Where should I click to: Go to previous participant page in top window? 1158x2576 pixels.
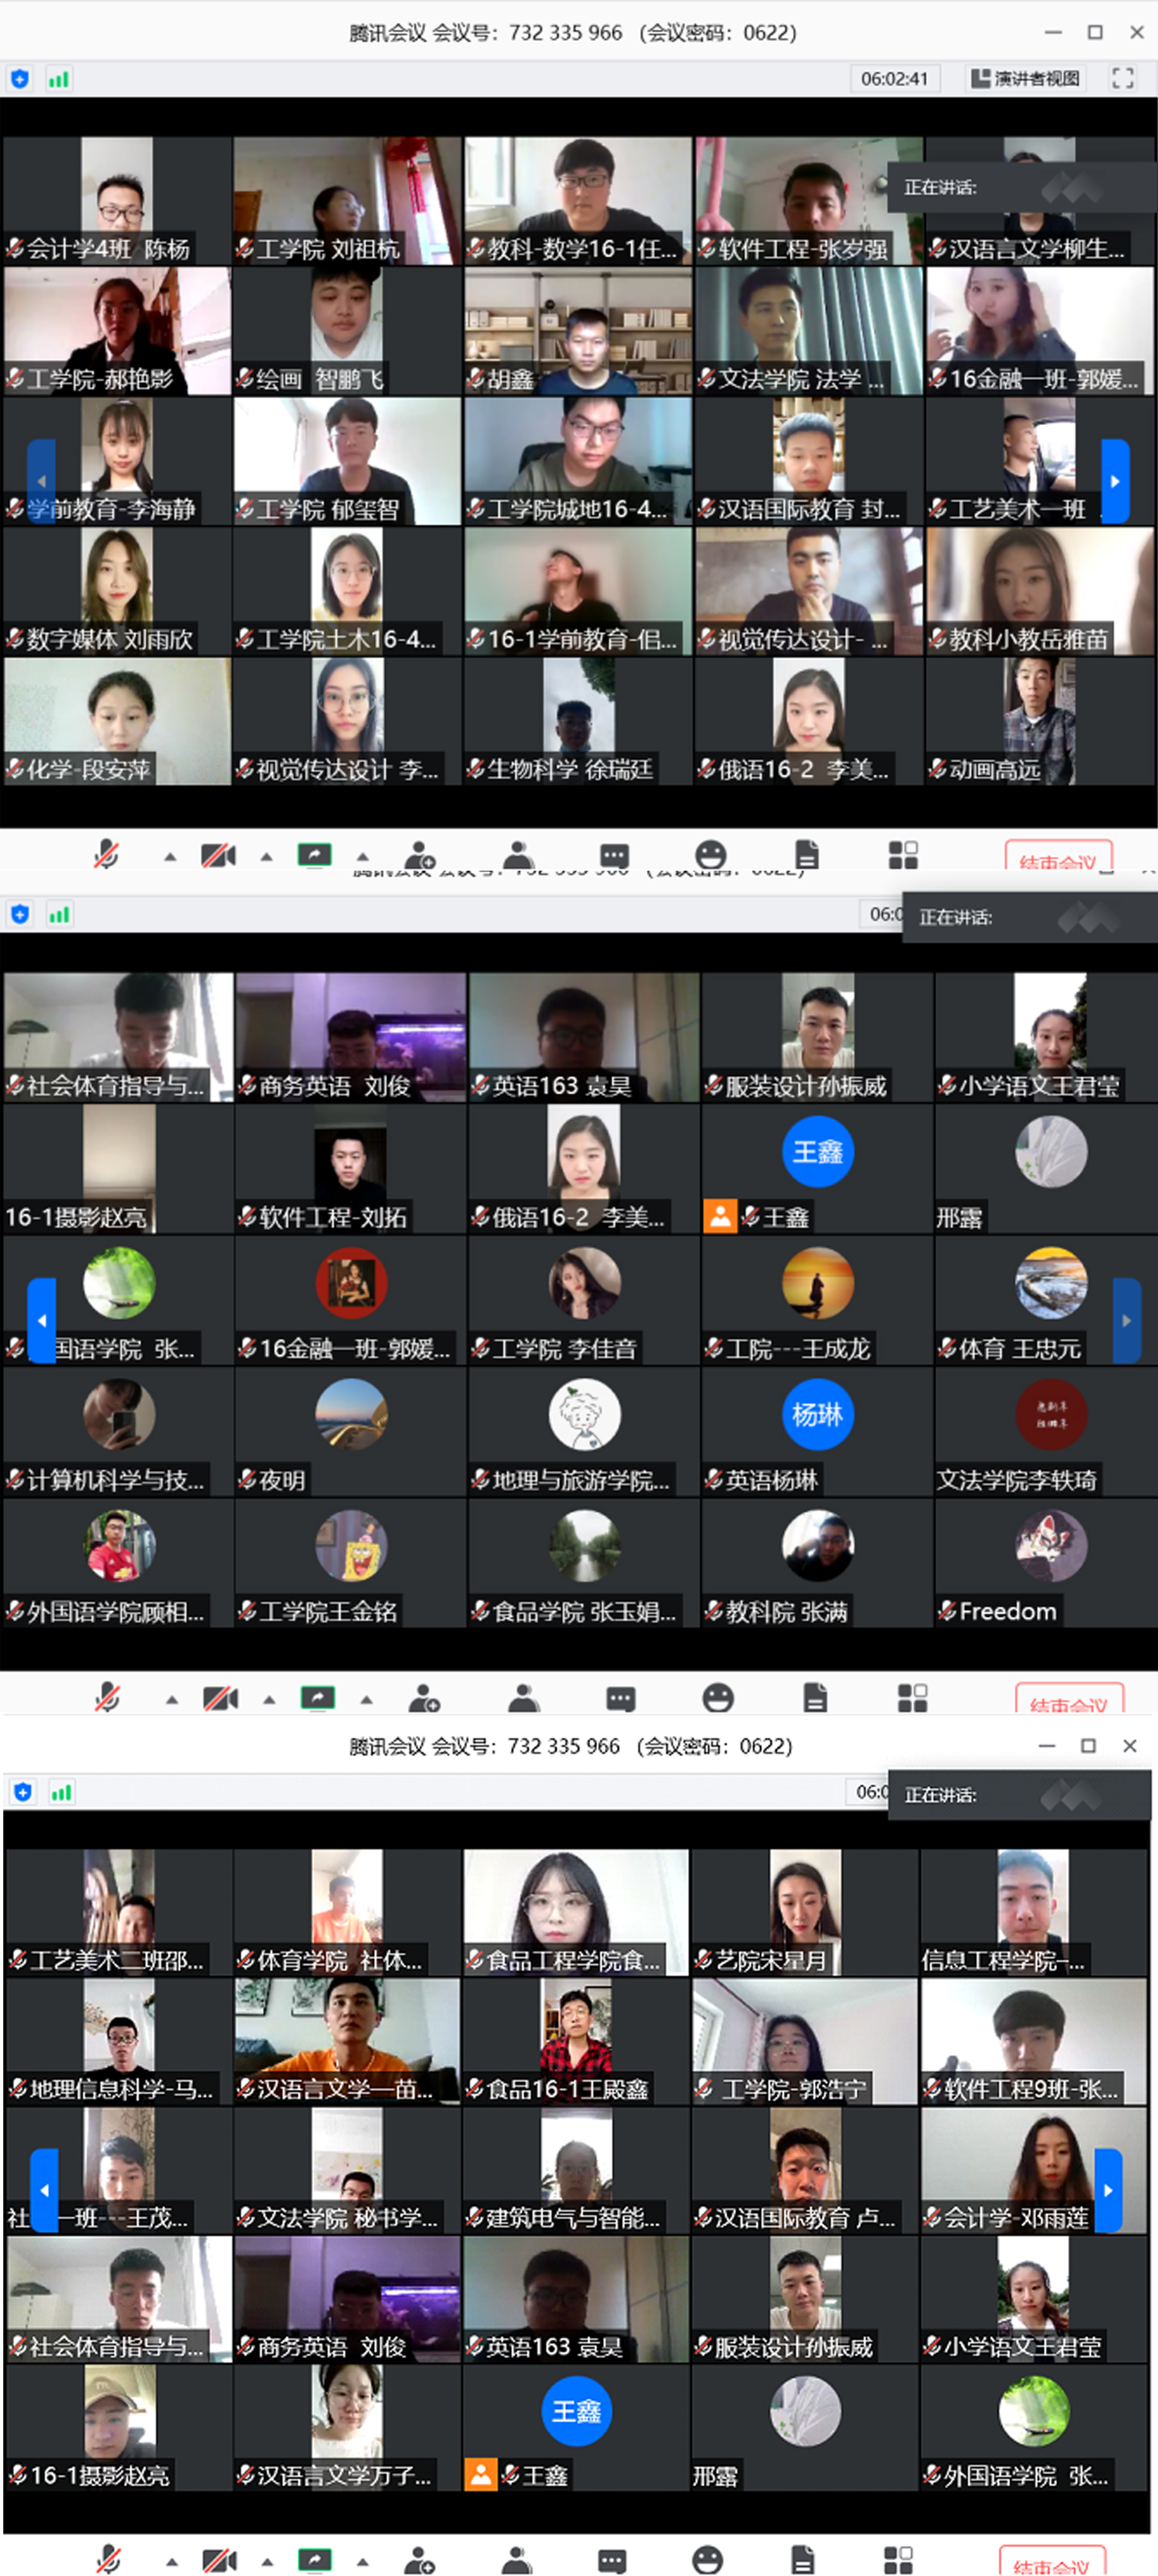(x=41, y=480)
